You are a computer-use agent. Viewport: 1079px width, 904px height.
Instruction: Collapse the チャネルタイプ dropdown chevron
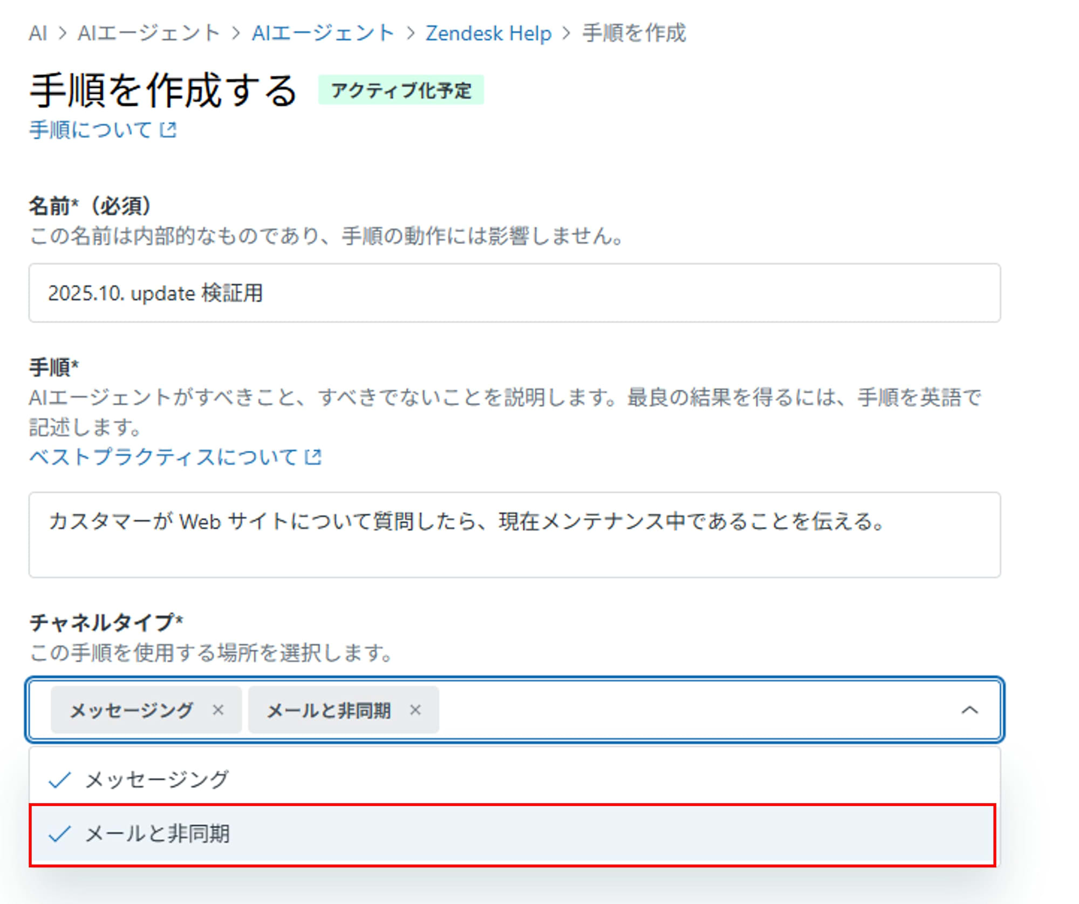(969, 710)
